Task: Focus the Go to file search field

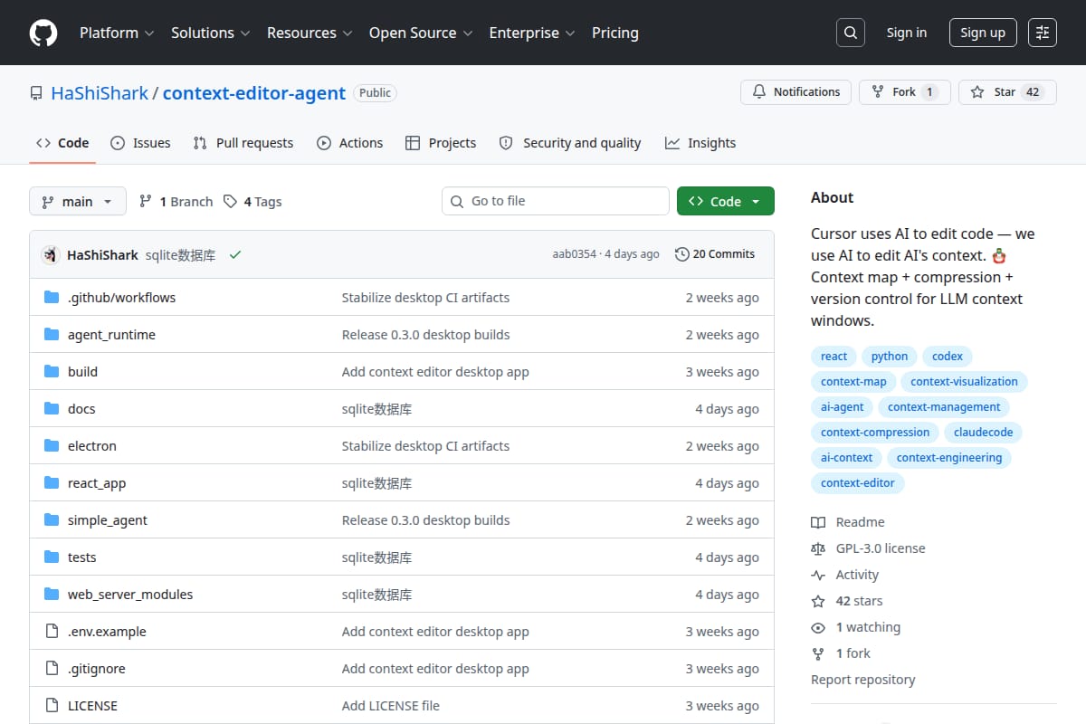Action: (x=556, y=201)
